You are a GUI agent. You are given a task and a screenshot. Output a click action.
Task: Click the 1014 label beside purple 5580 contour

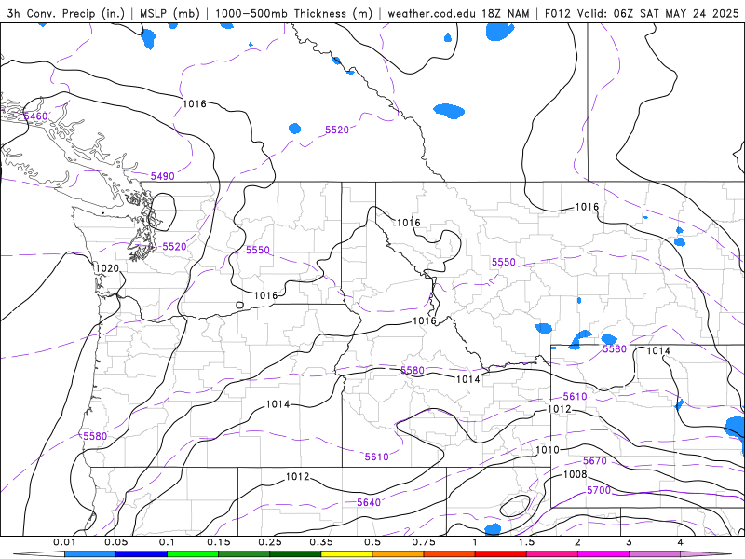tap(658, 351)
